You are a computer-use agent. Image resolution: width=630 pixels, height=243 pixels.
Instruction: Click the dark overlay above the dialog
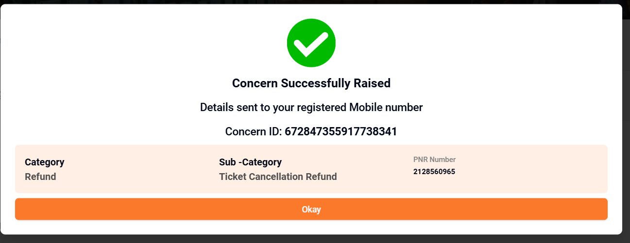311,2
